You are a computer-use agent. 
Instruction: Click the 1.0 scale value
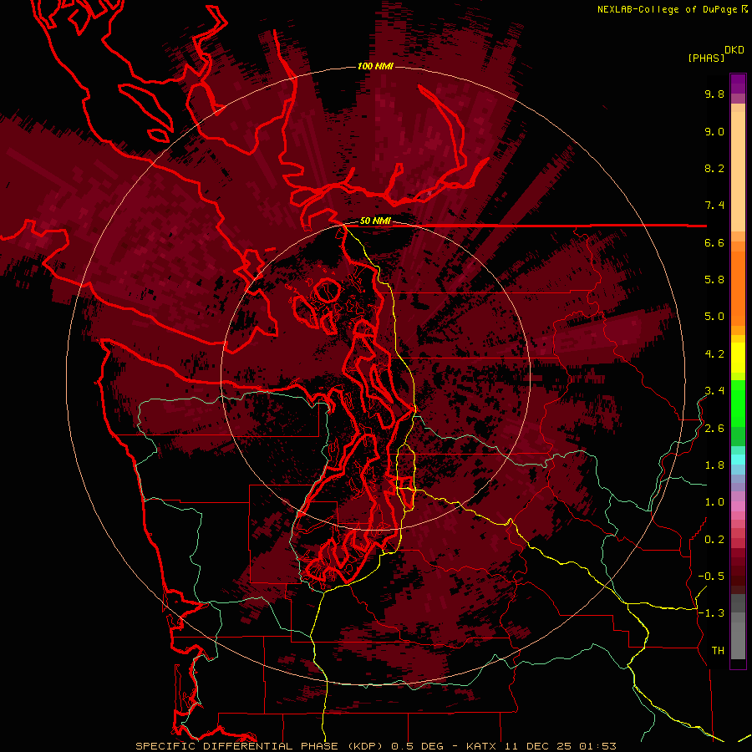[714, 502]
